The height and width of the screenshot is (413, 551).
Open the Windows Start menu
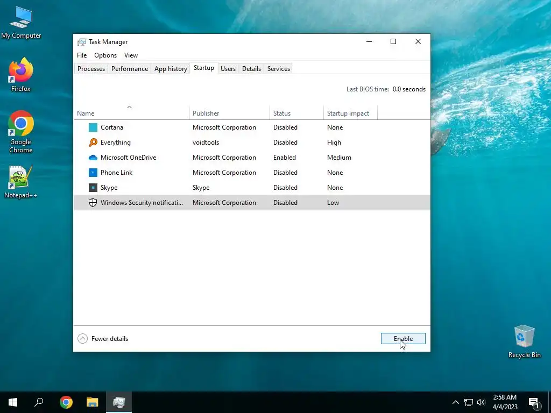(x=13, y=402)
